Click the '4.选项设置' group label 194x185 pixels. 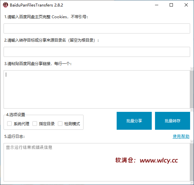point(16,114)
